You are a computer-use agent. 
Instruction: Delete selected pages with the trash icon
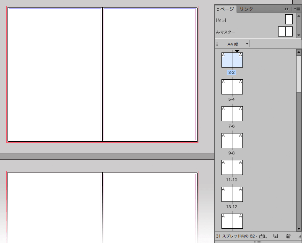click(288, 236)
